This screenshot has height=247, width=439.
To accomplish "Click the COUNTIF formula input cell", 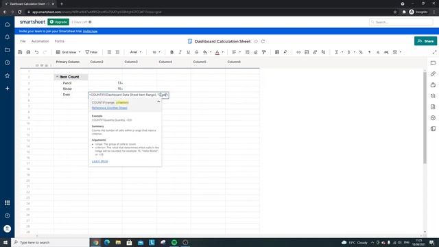I will click(128, 95).
